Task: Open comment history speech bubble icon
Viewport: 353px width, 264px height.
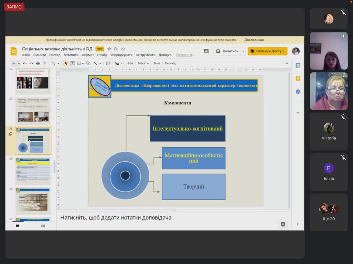Action: (206, 51)
